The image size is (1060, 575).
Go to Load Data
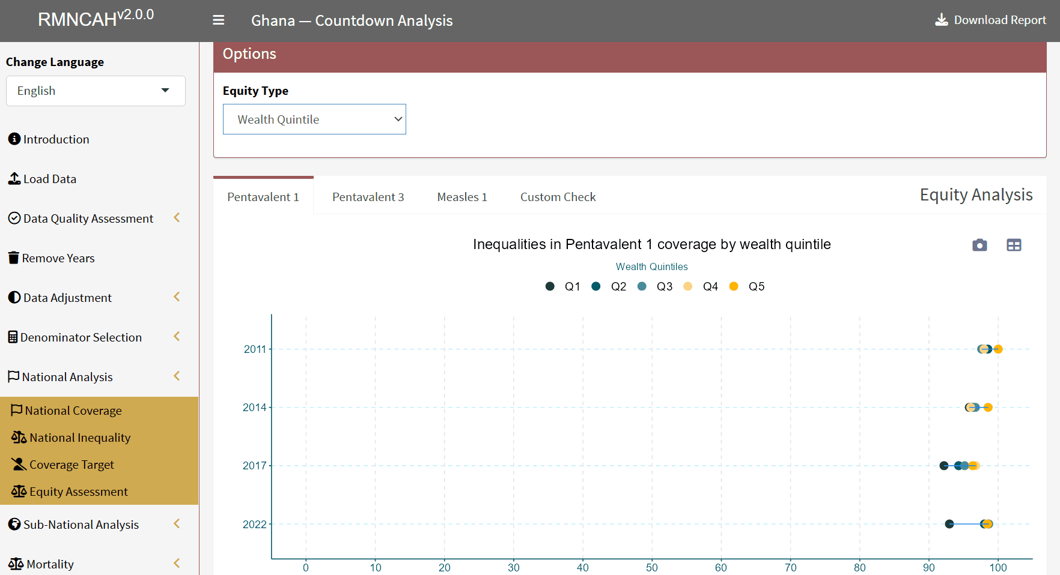(x=50, y=179)
